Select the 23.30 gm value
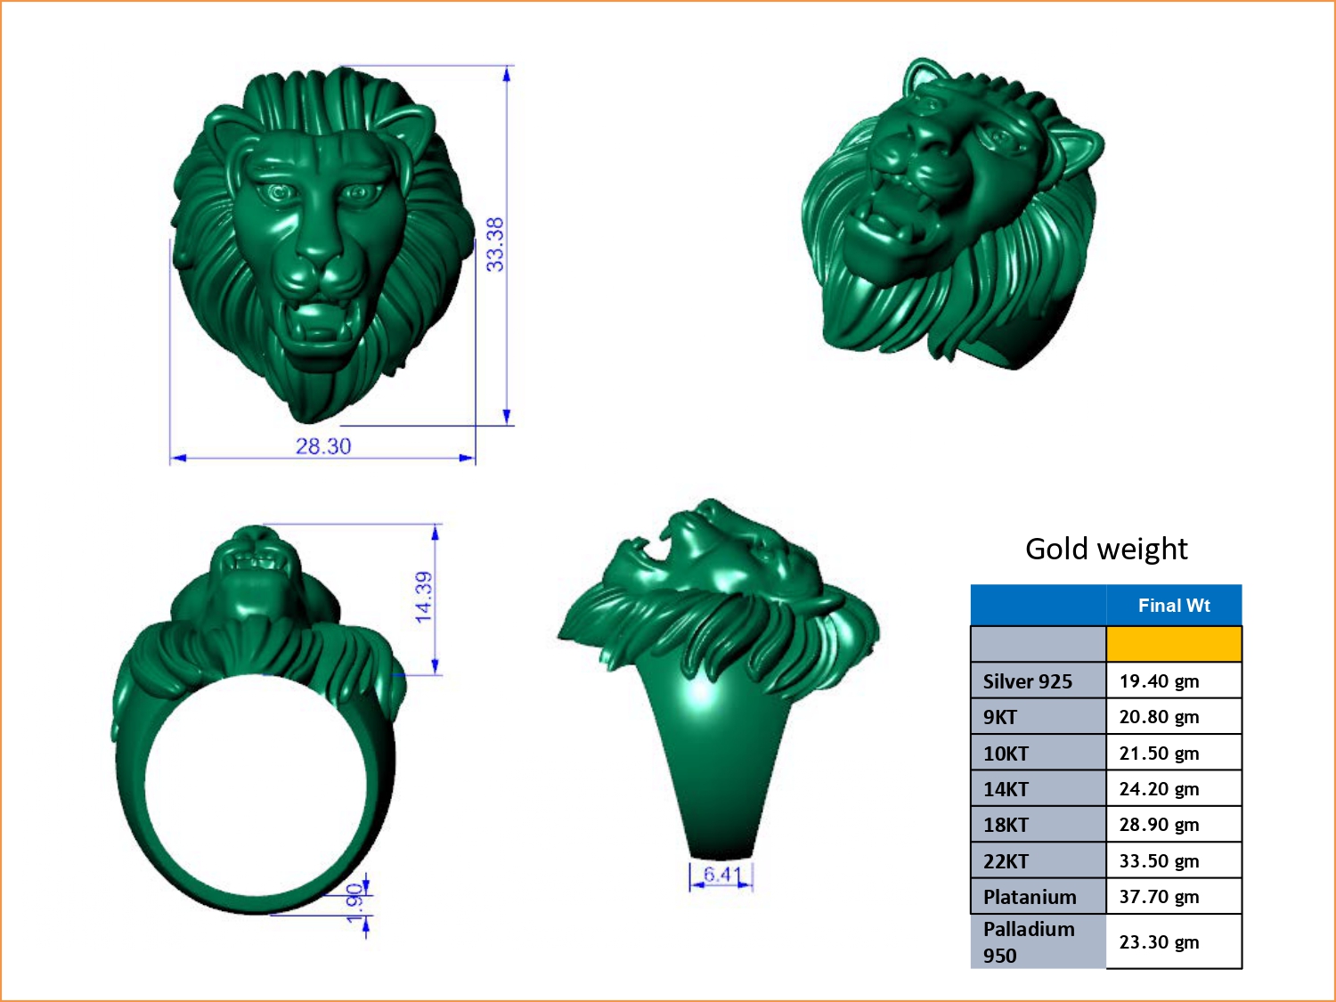The height and width of the screenshot is (1002, 1336). click(1159, 942)
